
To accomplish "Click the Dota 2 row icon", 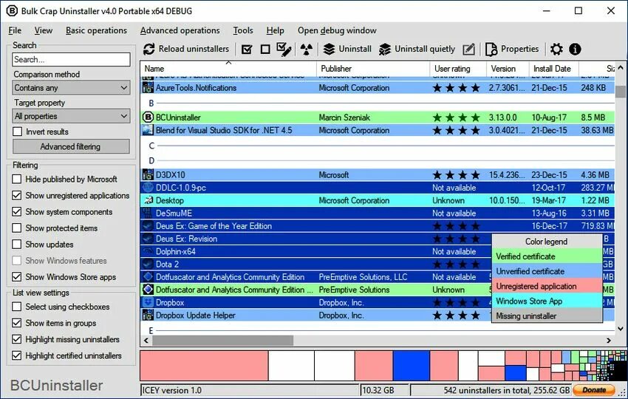I will pos(149,264).
